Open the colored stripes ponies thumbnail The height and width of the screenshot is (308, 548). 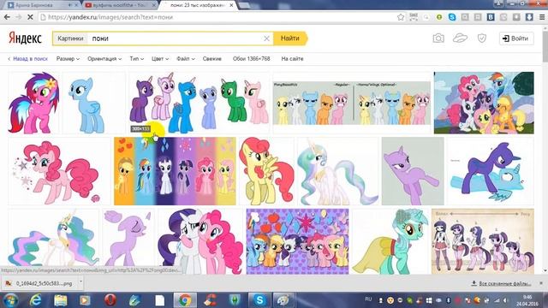coord(175,171)
